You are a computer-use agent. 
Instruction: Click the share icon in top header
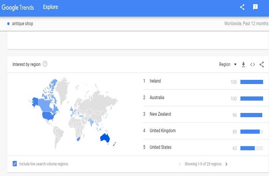point(243,7)
